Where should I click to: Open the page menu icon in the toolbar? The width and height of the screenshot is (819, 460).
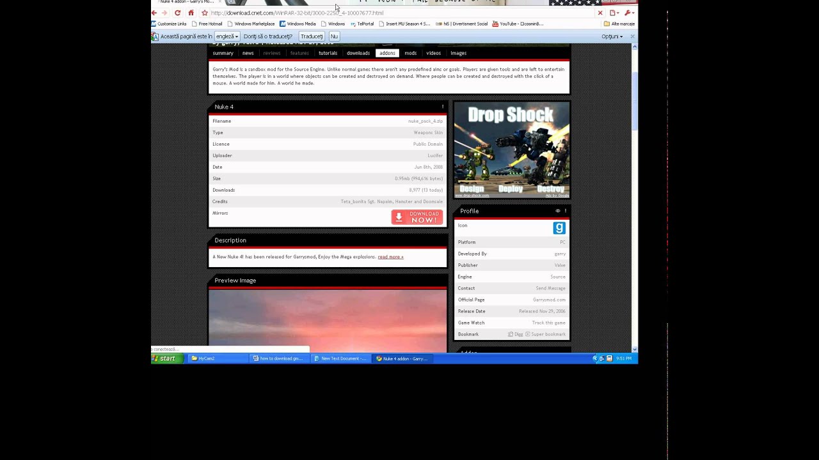(614, 13)
